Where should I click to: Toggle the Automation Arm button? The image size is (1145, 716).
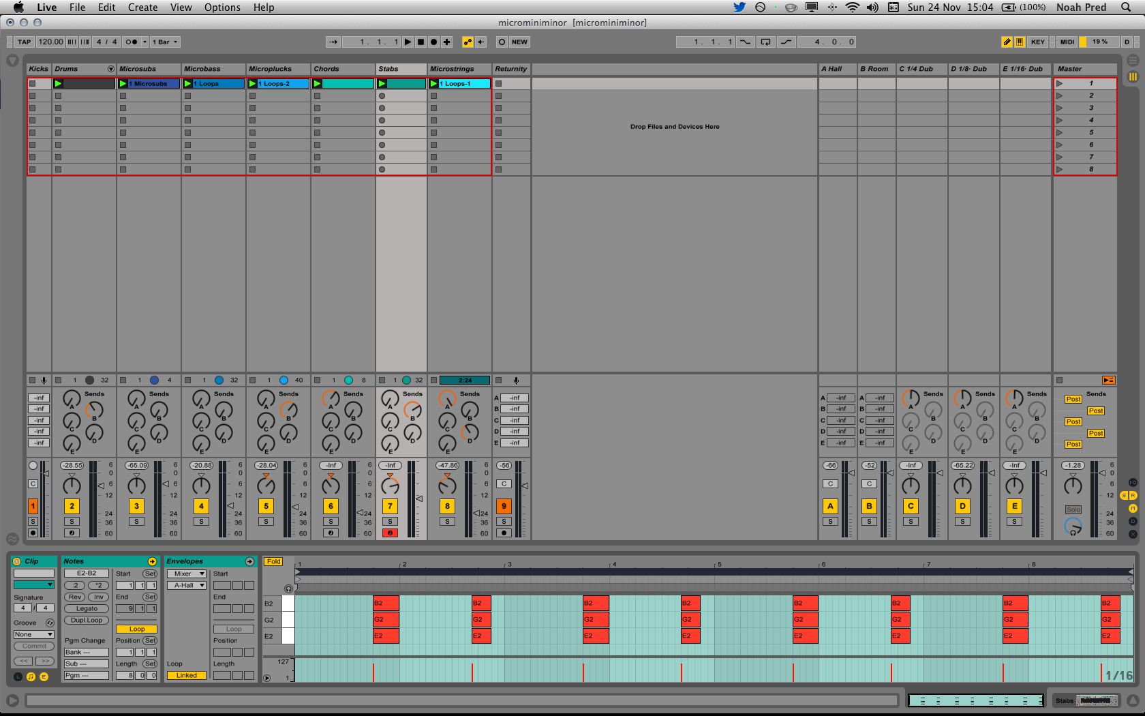(468, 42)
